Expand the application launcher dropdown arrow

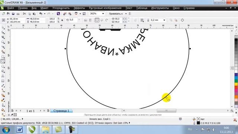[x=80, y=14]
